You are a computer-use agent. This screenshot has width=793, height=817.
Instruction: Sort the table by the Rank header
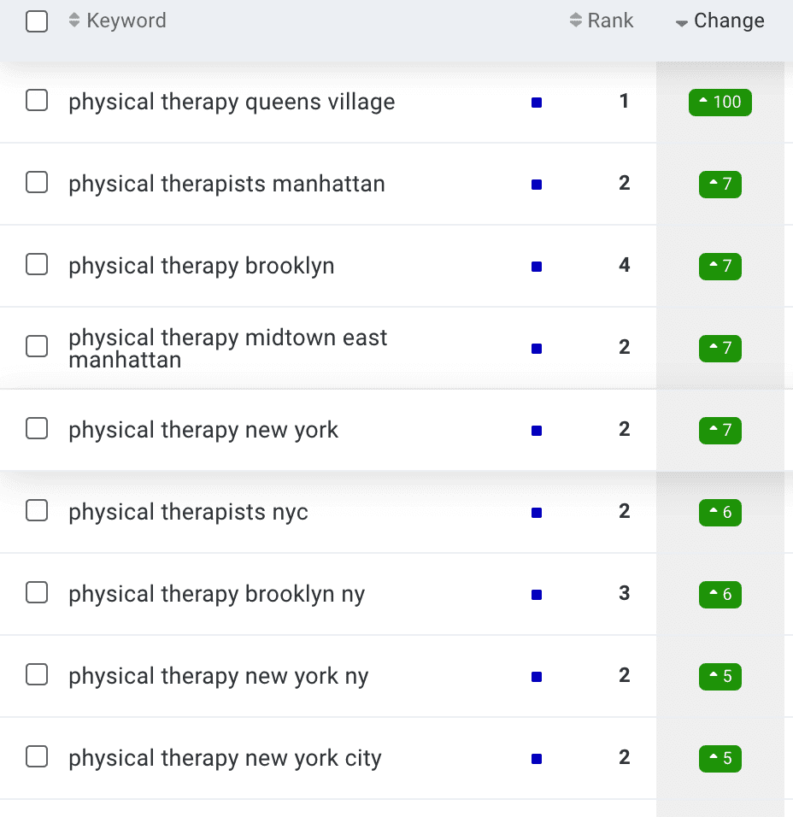[610, 21]
